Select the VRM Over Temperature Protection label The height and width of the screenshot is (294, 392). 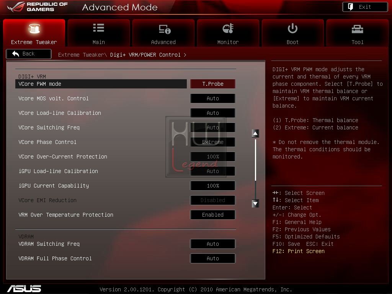tap(66, 215)
